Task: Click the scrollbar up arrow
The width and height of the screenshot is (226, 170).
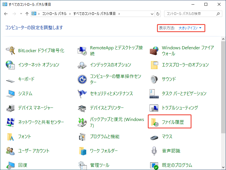Action: click(x=223, y=39)
